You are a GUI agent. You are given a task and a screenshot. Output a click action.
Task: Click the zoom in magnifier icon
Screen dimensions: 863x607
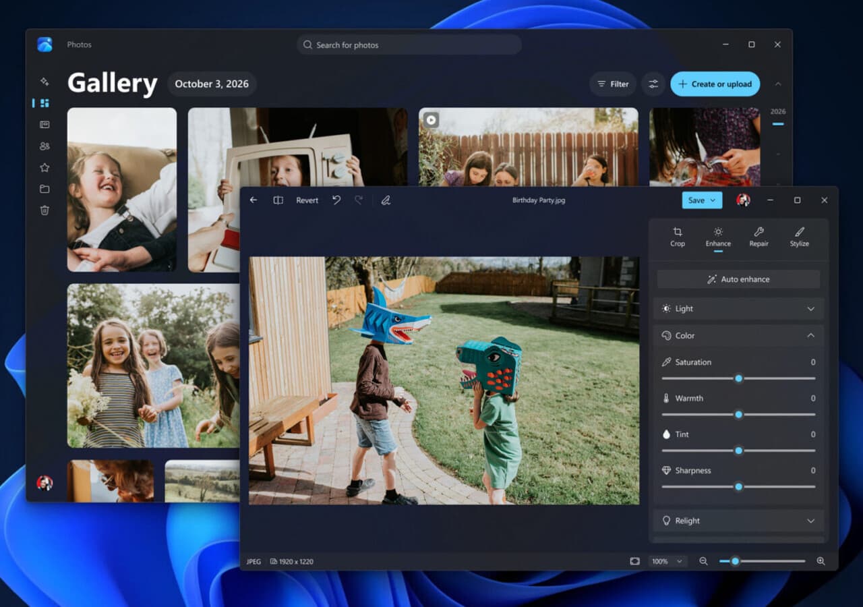pos(821,561)
